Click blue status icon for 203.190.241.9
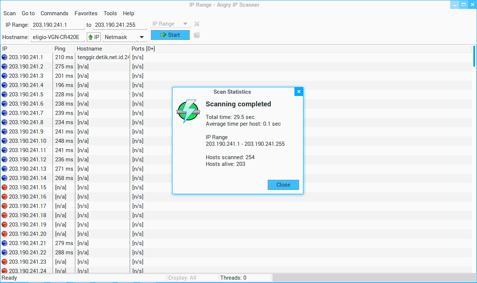 [x=4, y=132]
